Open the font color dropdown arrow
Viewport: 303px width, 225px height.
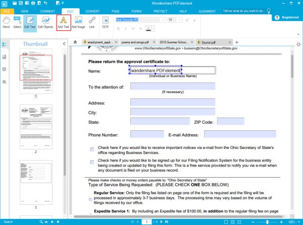[153, 29]
